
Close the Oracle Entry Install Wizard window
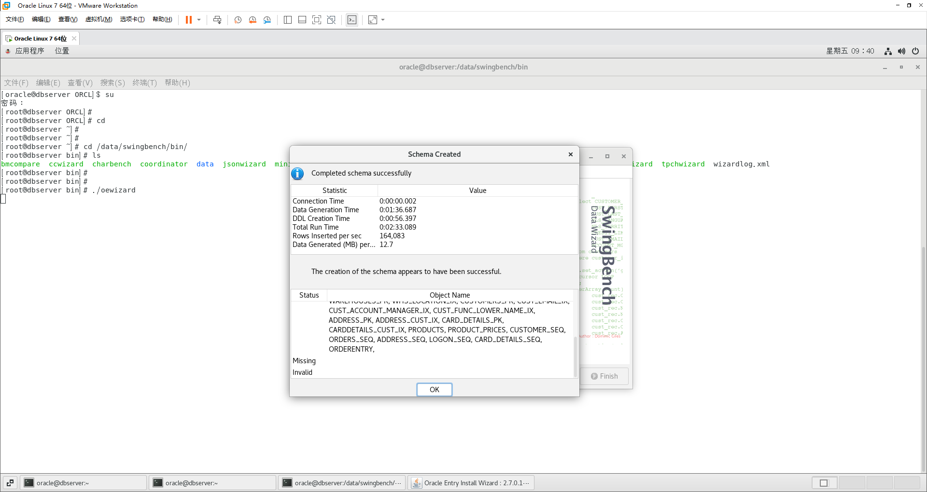click(x=624, y=156)
